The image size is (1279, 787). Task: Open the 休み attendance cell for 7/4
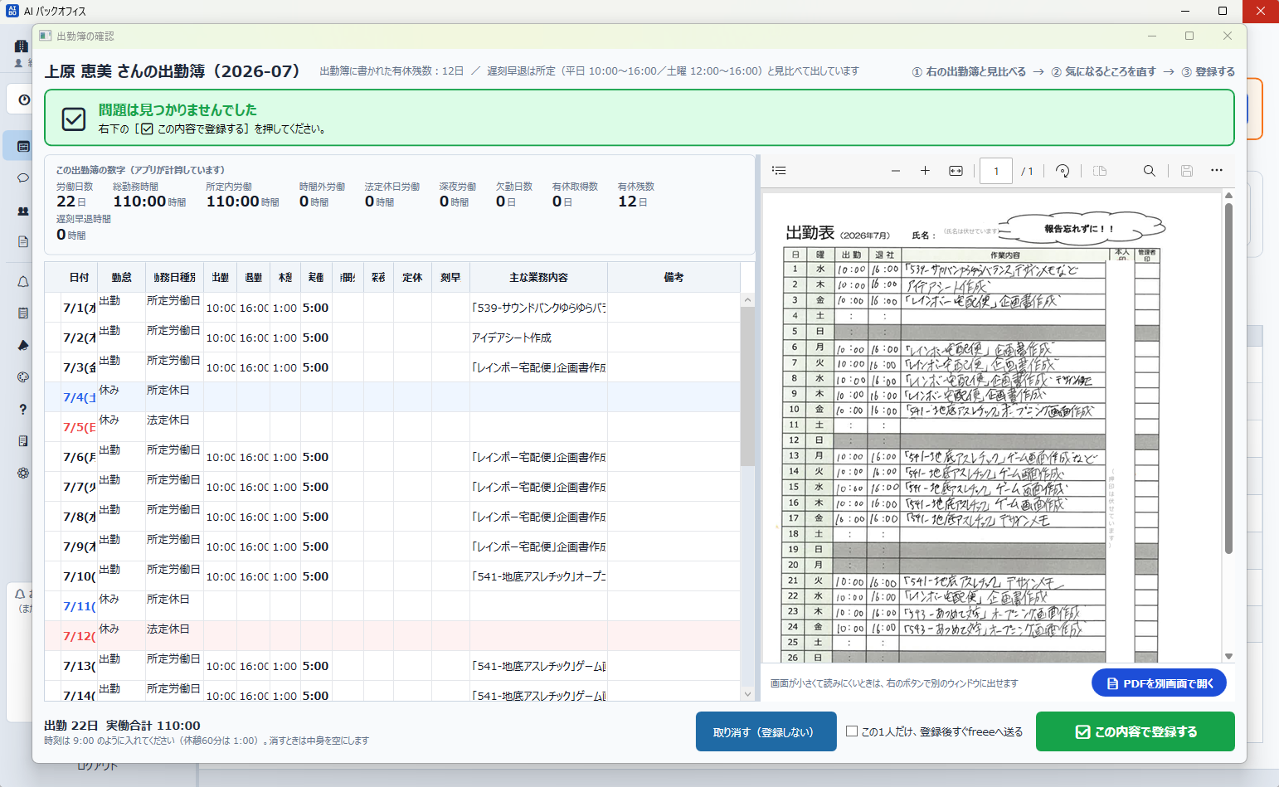point(121,397)
